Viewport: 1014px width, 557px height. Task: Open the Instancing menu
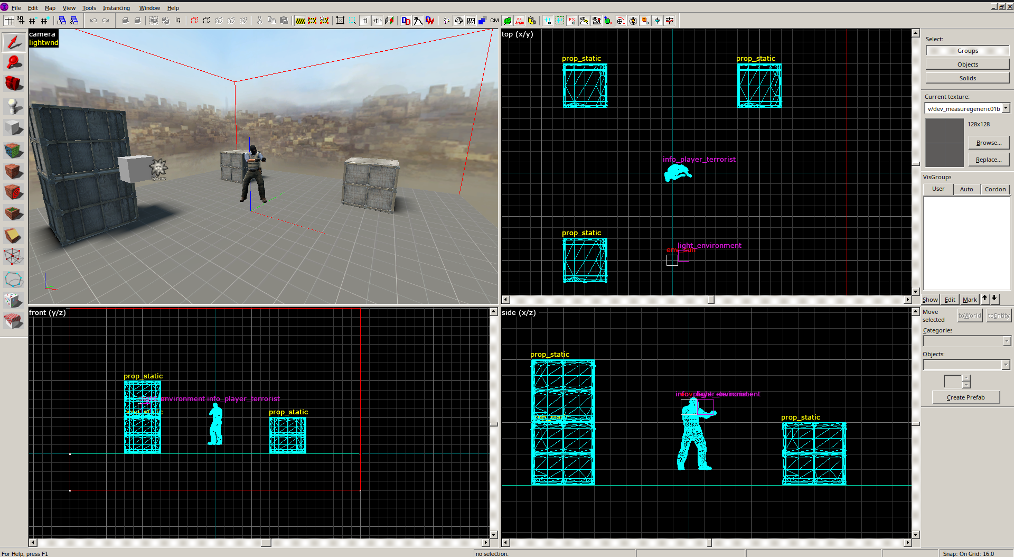click(116, 8)
